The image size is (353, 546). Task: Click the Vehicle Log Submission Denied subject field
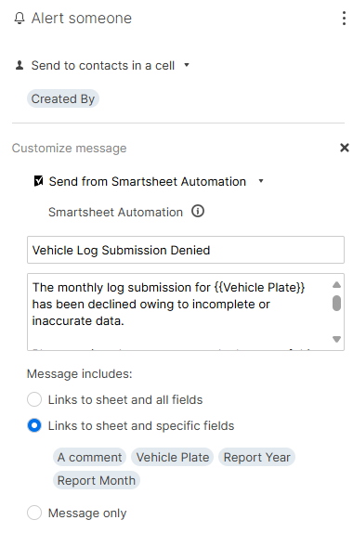pos(186,250)
